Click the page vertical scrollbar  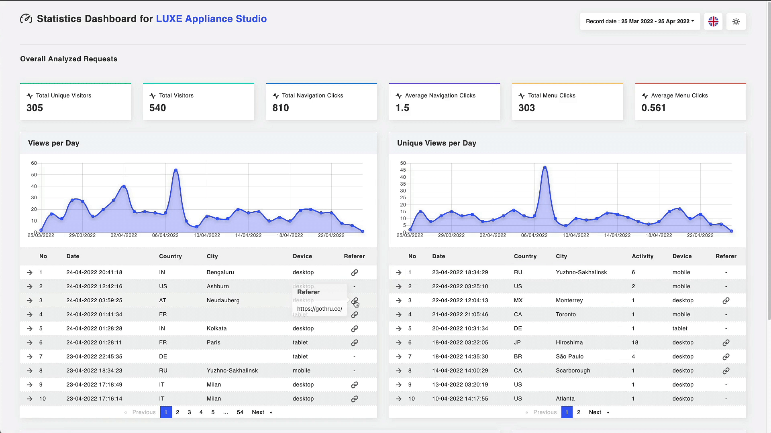pos(769,160)
